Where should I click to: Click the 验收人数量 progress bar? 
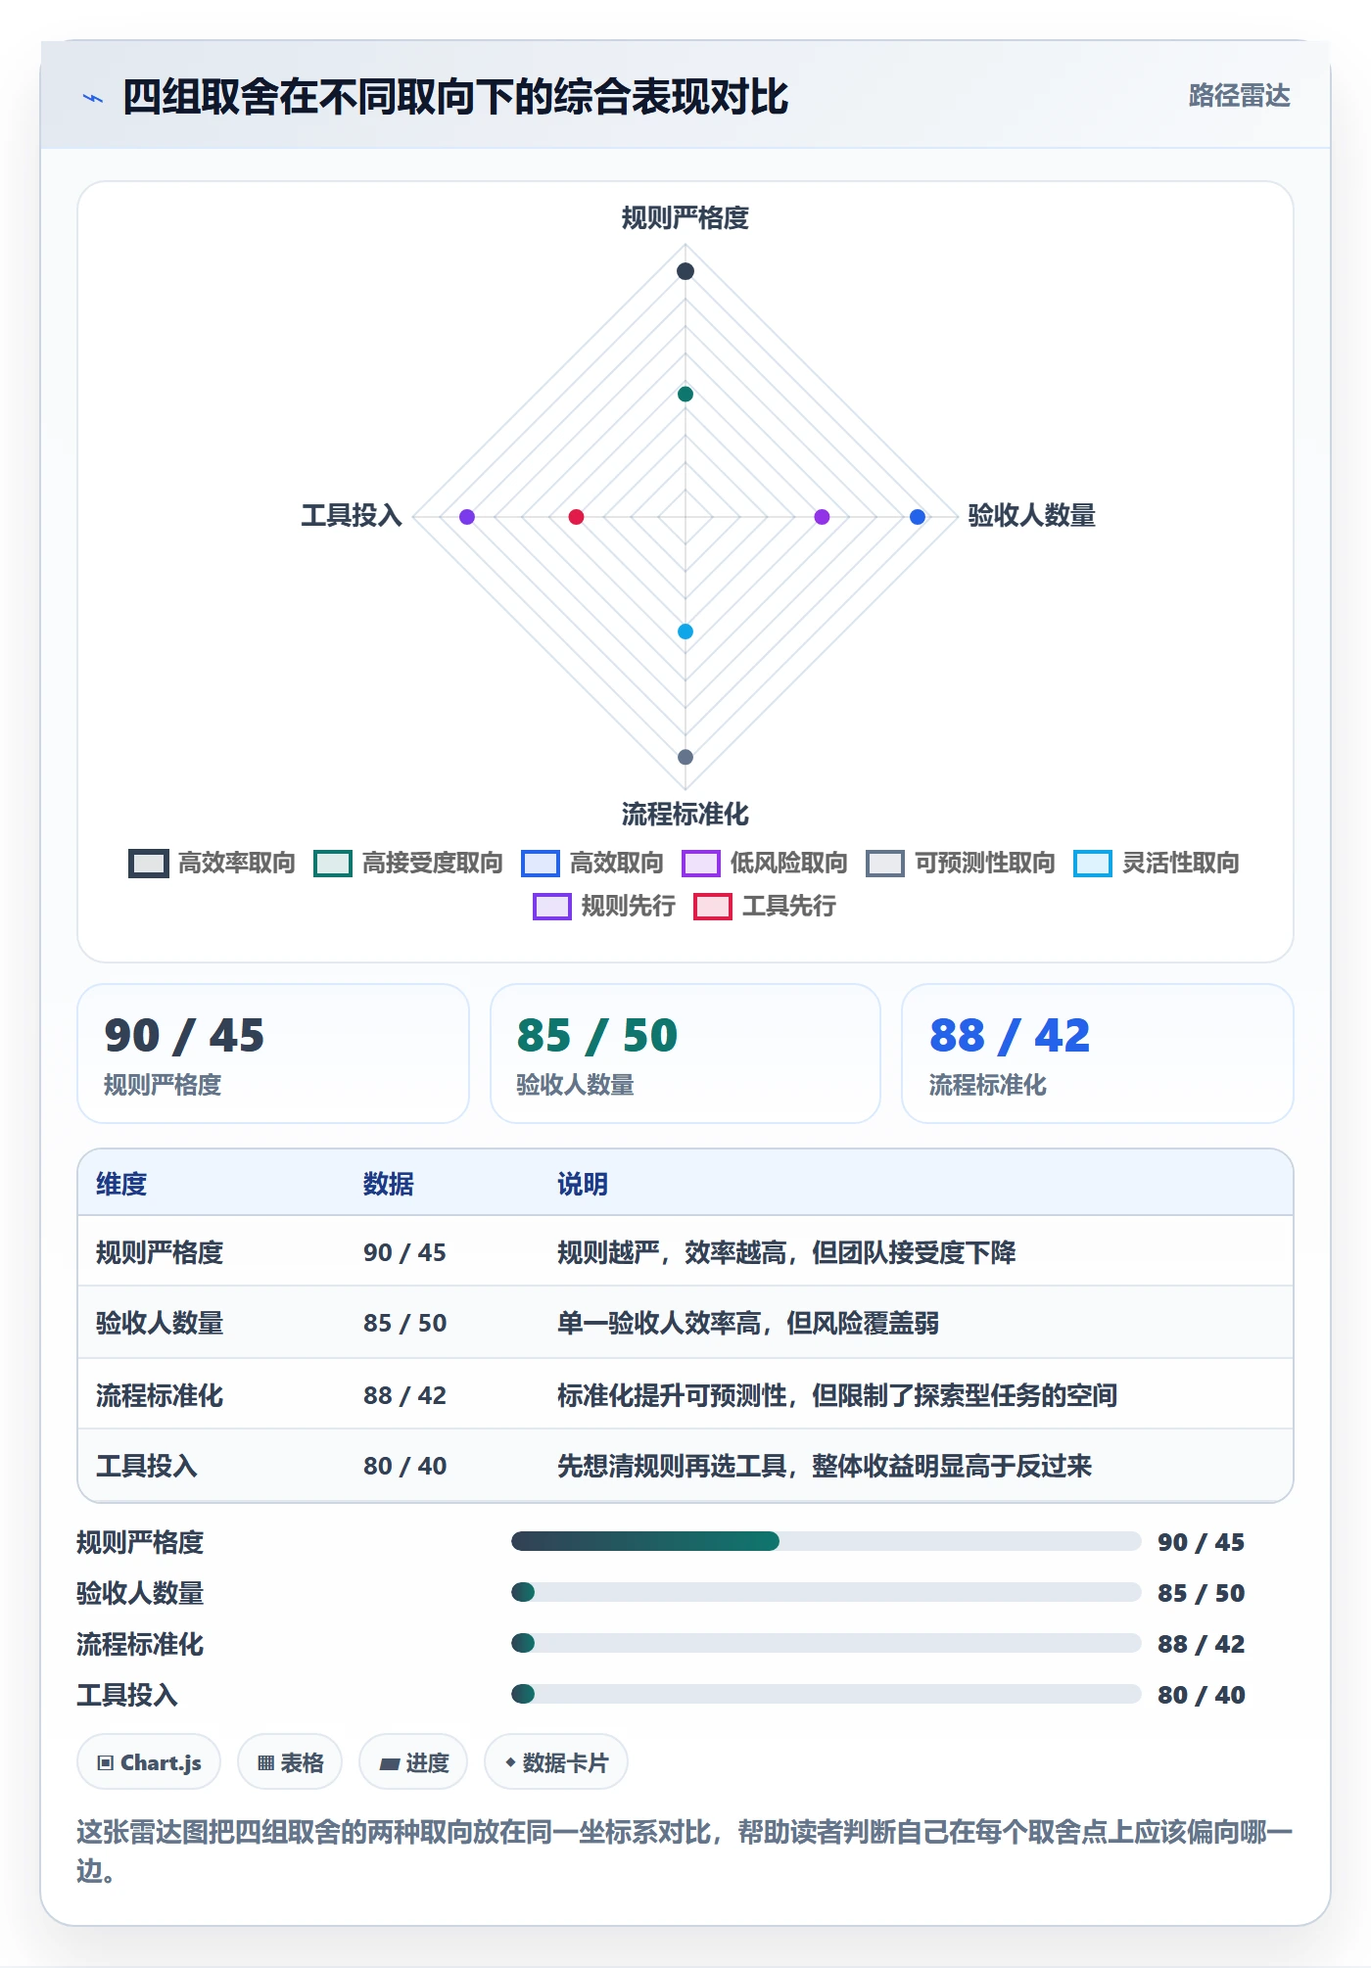coord(826,1593)
